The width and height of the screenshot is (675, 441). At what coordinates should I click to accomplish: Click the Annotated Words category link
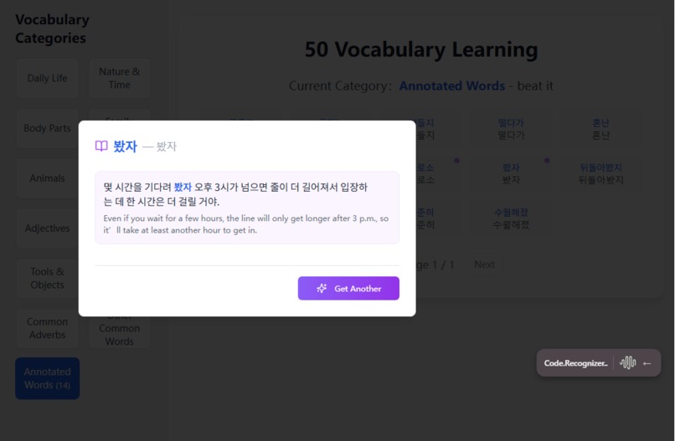coord(452,85)
